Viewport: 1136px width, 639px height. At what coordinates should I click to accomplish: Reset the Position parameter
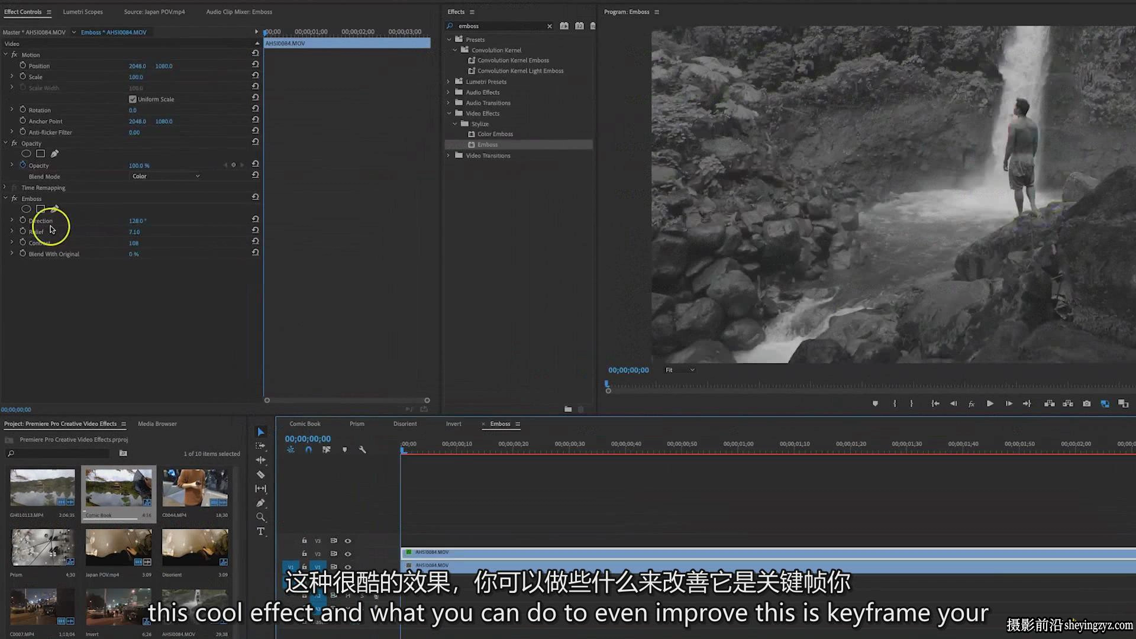coord(256,64)
